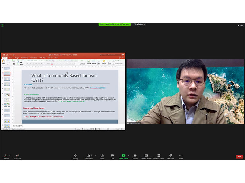Expand the View Options dropdown
This screenshot has height=183, width=245.
[x=139, y=24]
